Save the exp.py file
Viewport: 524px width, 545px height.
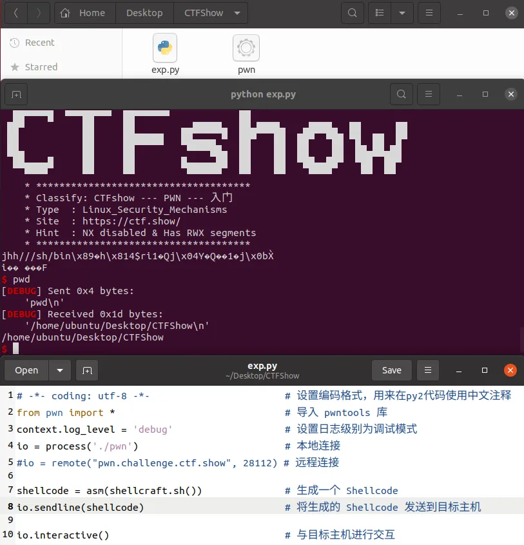click(x=392, y=370)
